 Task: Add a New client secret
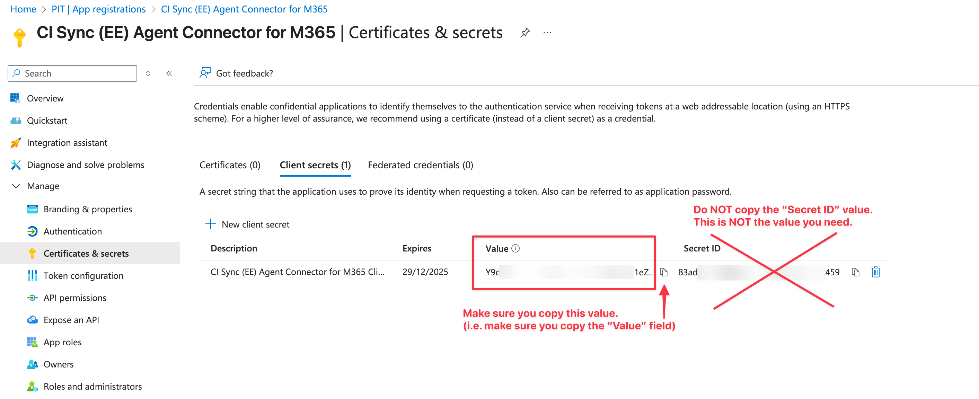(247, 224)
